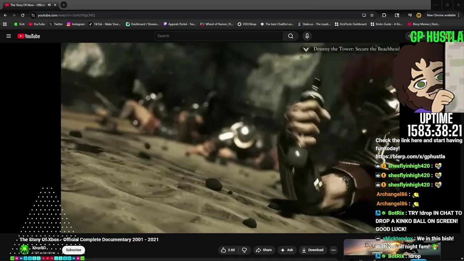The width and height of the screenshot is (464, 261).
Task: Click the Subscribe button
Action: pos(74,250)
